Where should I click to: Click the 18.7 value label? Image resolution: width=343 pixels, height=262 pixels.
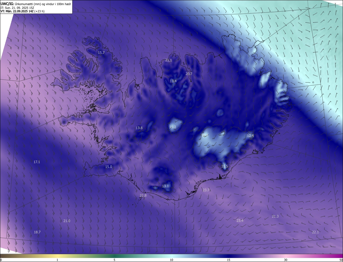coord(37,232)
